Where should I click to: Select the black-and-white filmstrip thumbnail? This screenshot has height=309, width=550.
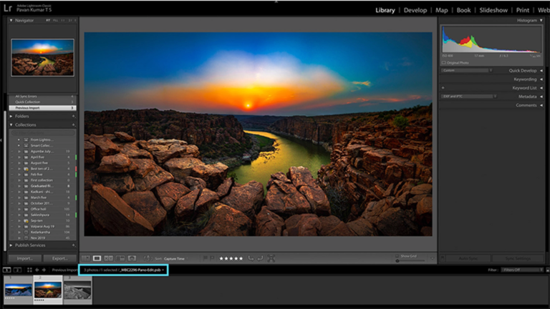[x=77, y=289]
